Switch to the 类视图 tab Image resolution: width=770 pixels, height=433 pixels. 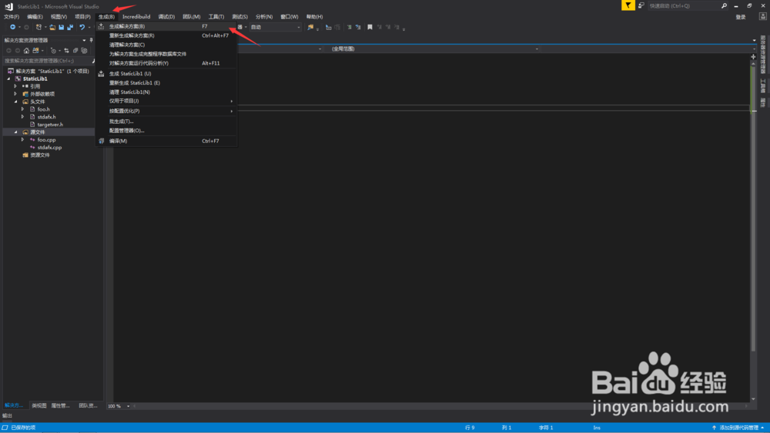point(38,405)
